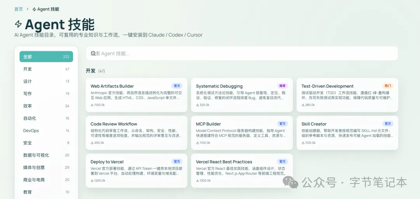Click download icon on Skill Creator

click(x=303, y=143)
